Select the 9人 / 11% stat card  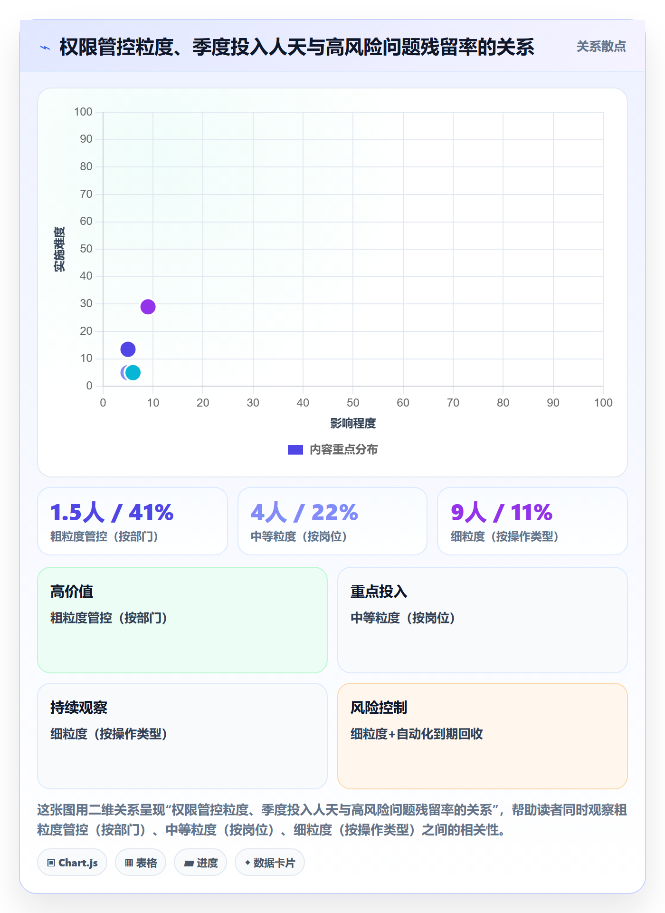point(532,521)
